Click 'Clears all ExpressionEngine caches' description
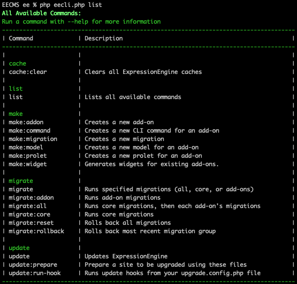This screenshot has height=284, width=297. coord(143,72)
